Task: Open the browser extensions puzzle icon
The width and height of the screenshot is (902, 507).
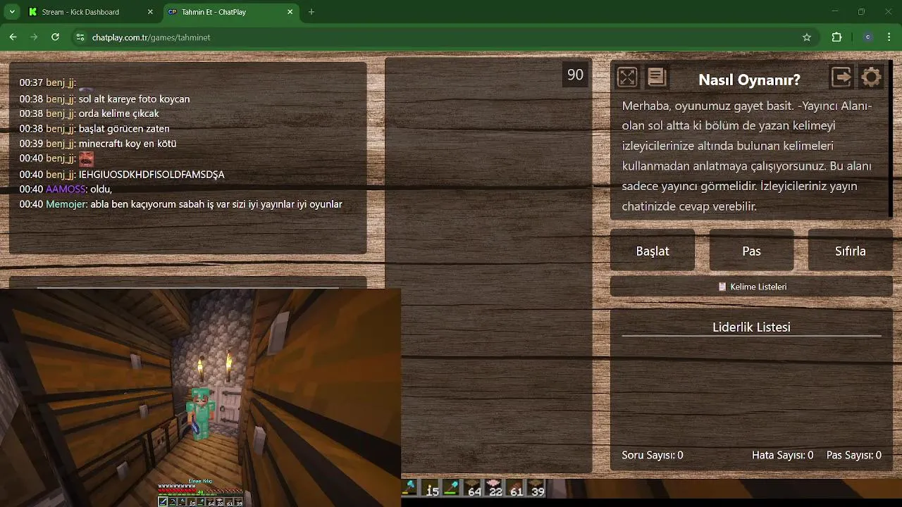Action: click(837, 37)
